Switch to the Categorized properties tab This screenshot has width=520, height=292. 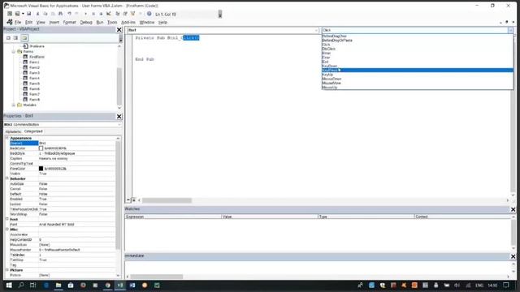(33, 131)
